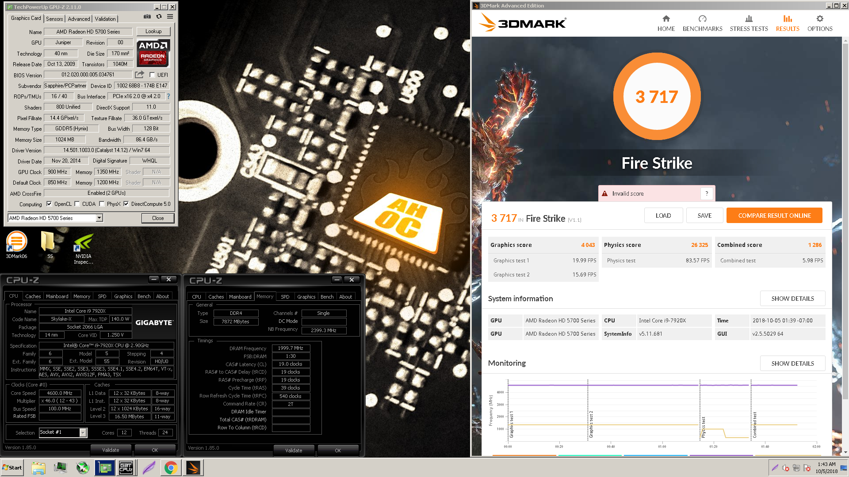849x477 pixels.
Task: Open Bench tab in left CPU-Z
Action: point(144,296)
